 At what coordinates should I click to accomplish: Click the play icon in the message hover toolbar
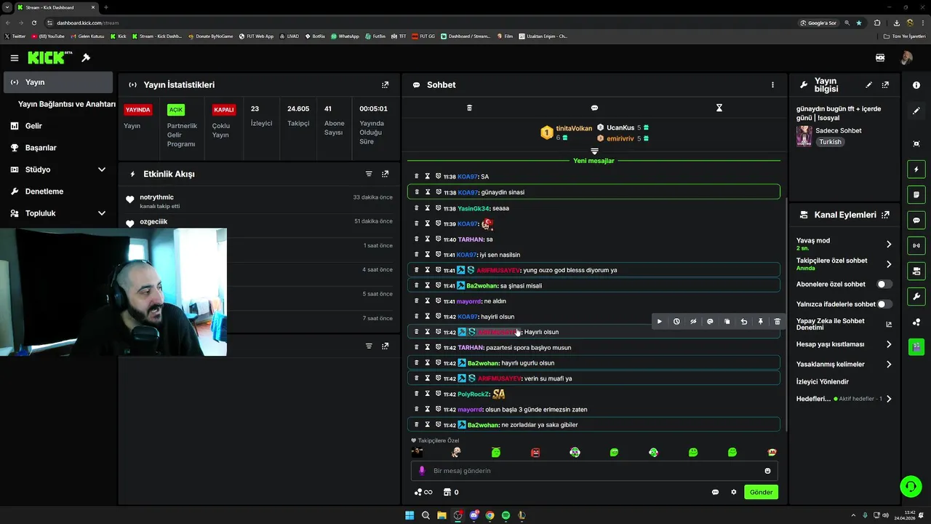(660, 322)
